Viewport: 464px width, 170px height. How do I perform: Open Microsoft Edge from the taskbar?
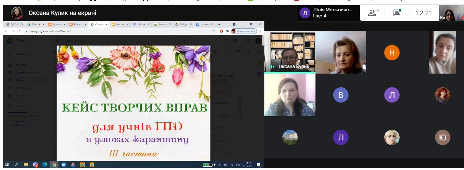tap(45, 165)
